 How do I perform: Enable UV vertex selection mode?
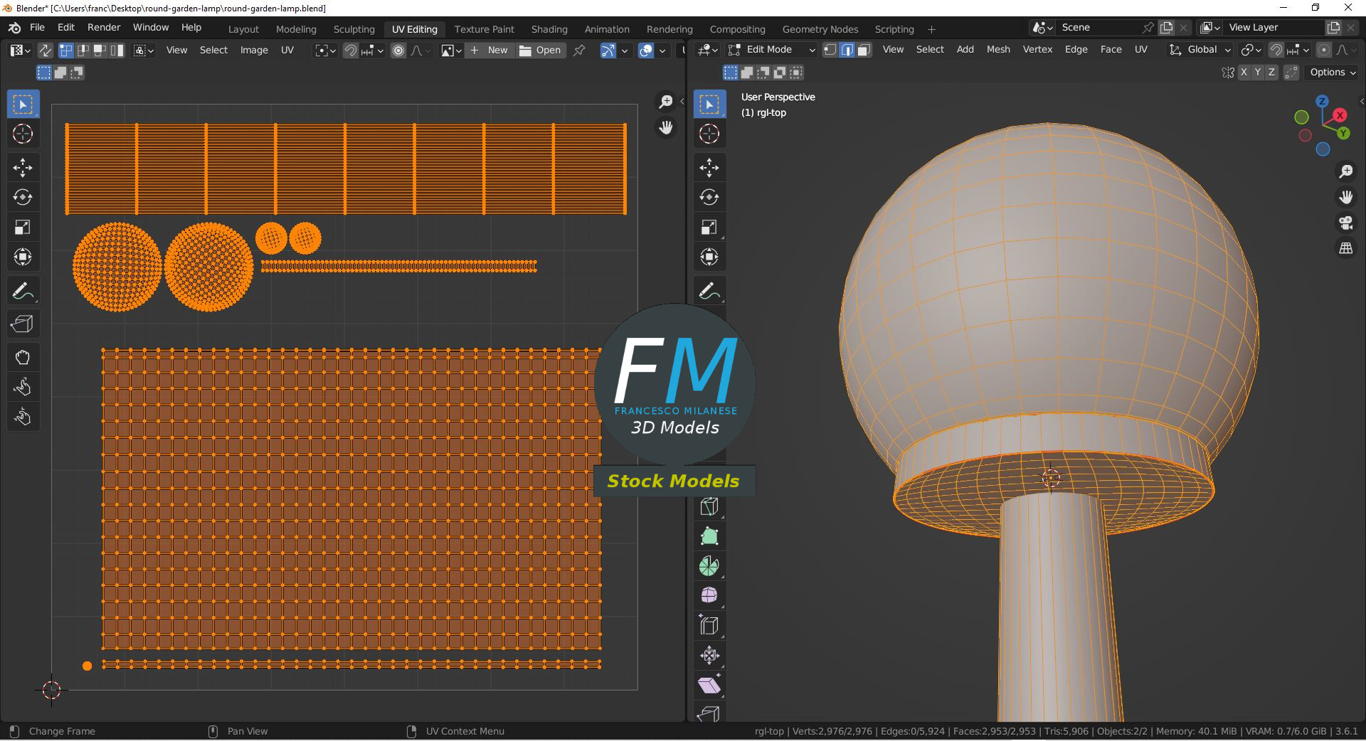pos(65,50)
